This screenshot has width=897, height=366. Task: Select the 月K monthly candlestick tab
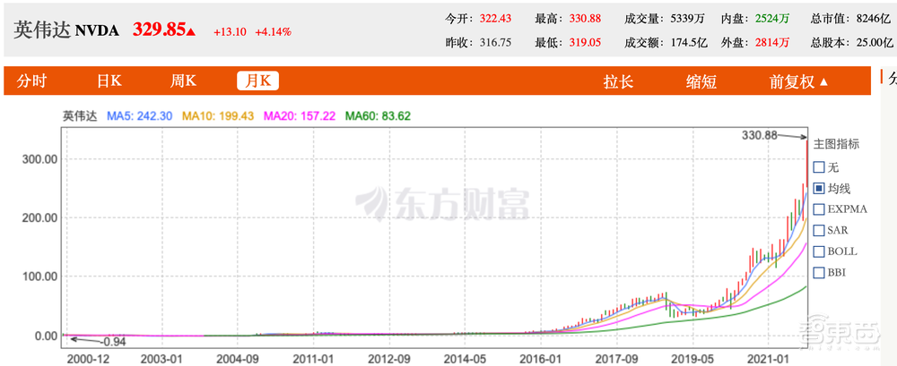258,81
